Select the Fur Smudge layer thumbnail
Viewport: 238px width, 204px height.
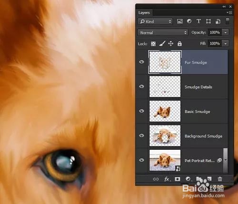(165, 62)
